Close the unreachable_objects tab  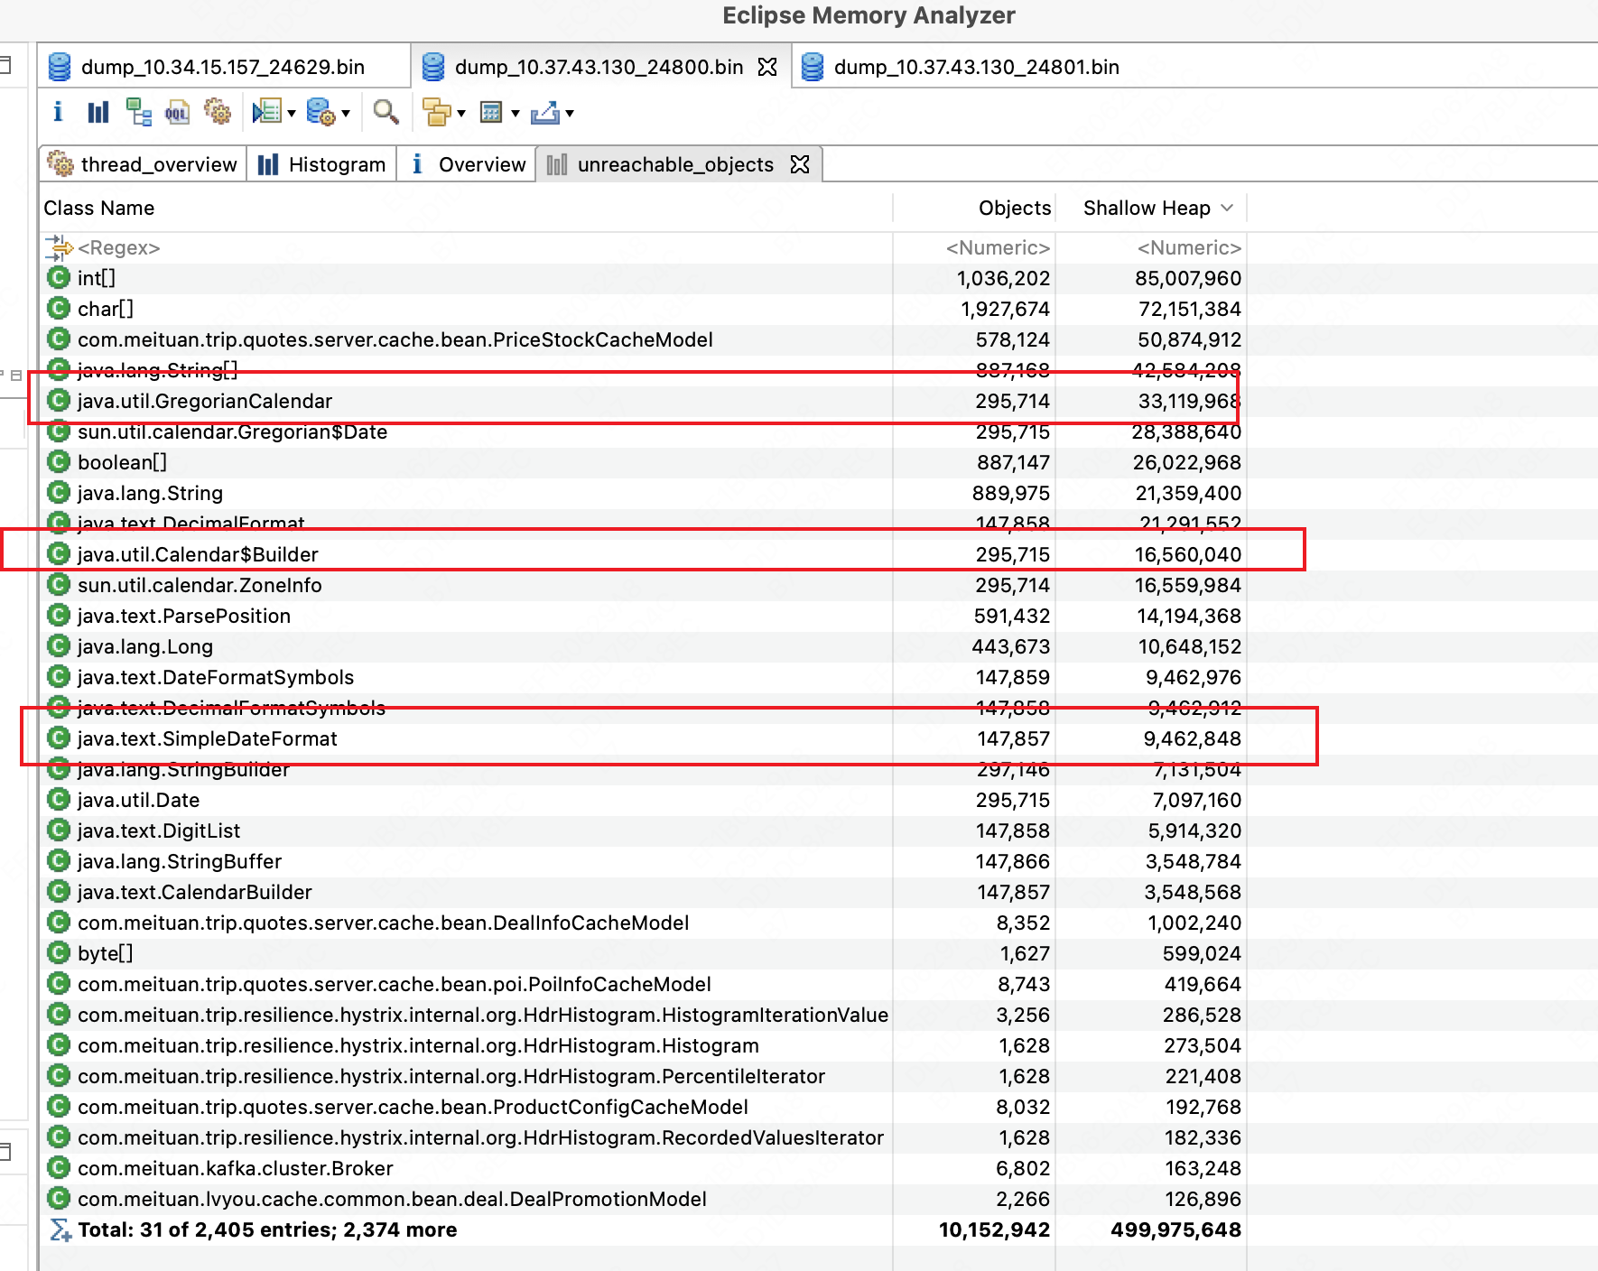(800, 164)
